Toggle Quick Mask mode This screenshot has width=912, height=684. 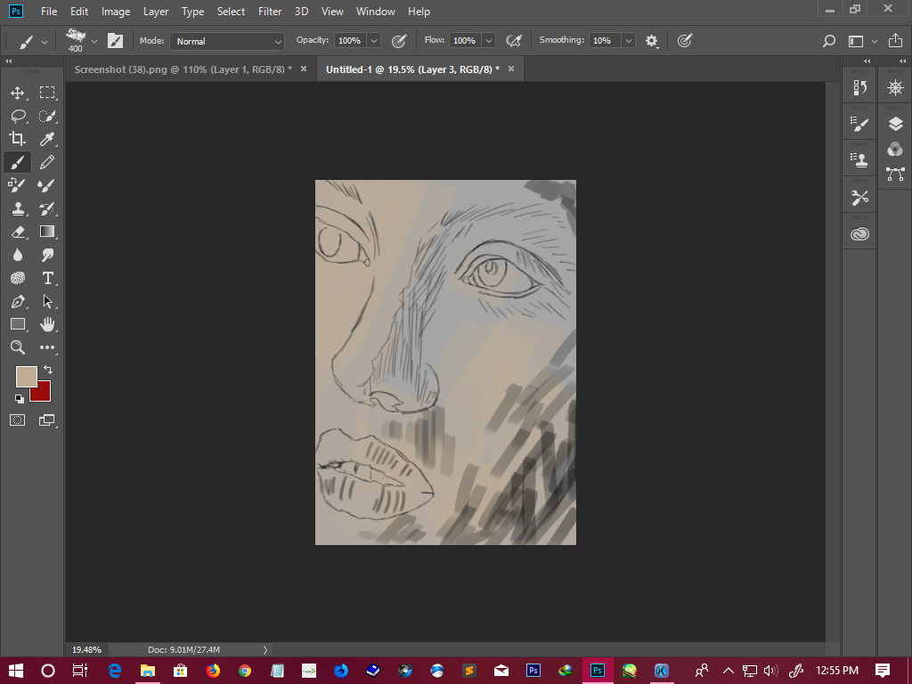coord(18,420)
